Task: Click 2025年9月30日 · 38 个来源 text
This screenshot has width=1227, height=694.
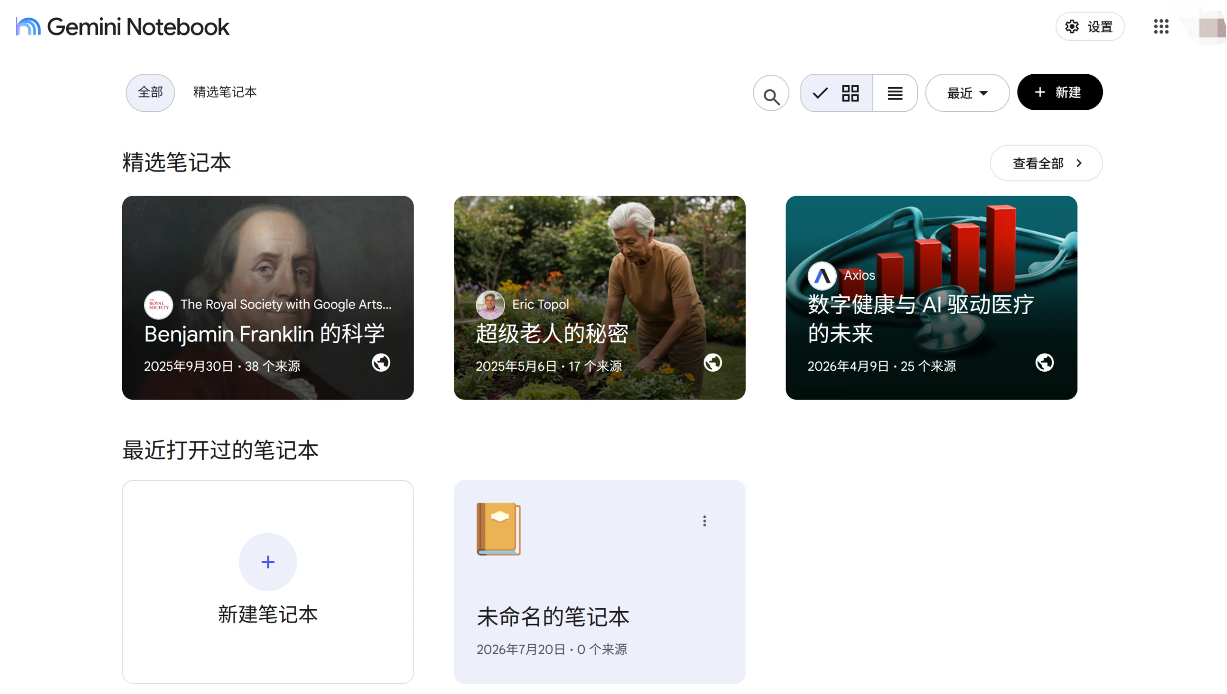Action: pyautogui.click(x=222, y=366)
